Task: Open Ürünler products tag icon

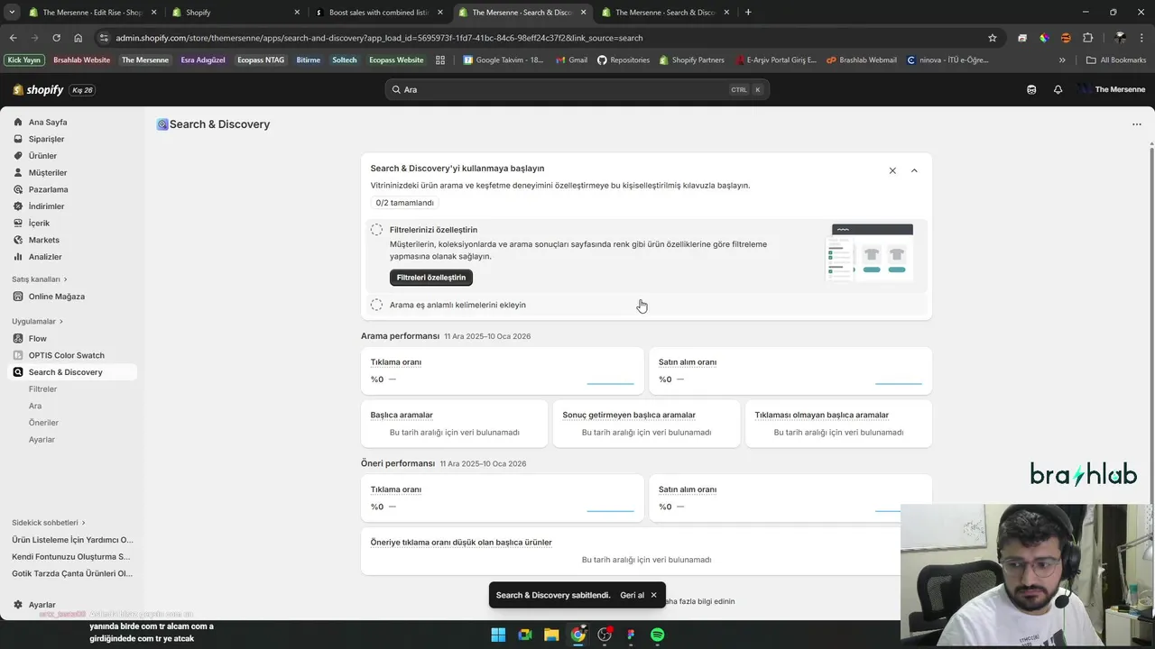Action: (x=18, y=156)
